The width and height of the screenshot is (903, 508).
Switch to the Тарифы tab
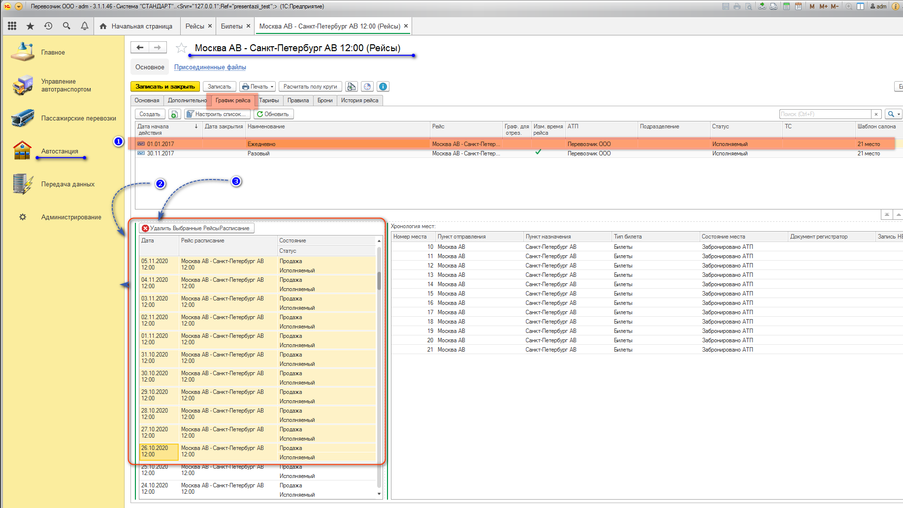tap(269, 100)
